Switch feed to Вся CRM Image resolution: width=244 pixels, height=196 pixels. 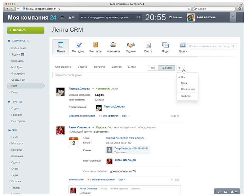click(166, 68)
